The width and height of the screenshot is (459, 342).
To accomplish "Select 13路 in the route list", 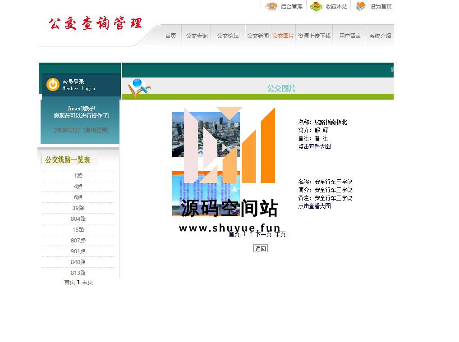I will (x=78, y=230).
